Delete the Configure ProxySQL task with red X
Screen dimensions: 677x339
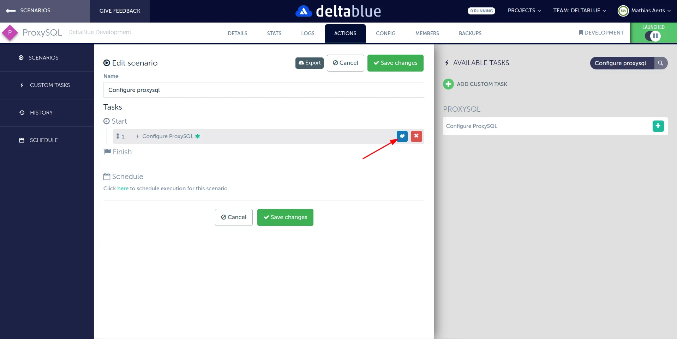417,136
